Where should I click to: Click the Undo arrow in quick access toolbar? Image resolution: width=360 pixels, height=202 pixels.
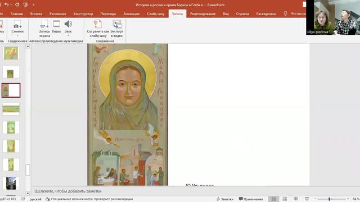pos(6,4)
